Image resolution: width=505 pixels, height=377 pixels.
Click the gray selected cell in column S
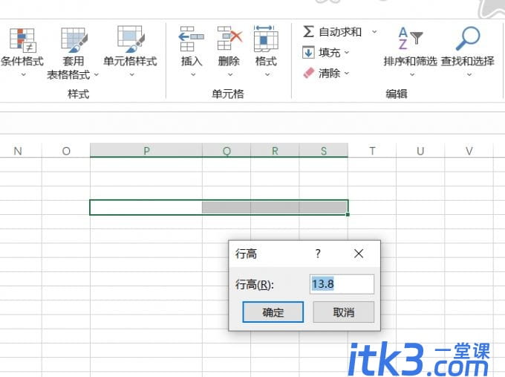click(323, 207)
